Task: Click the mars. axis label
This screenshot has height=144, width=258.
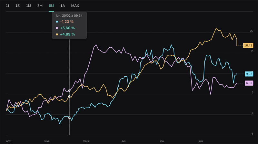Action: [x=86, y=141]
